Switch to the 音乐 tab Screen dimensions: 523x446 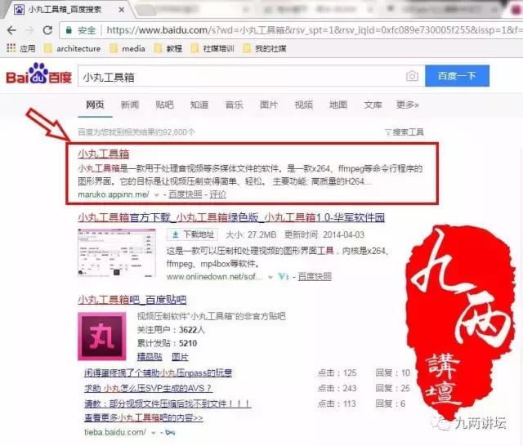tap(234, 105)
